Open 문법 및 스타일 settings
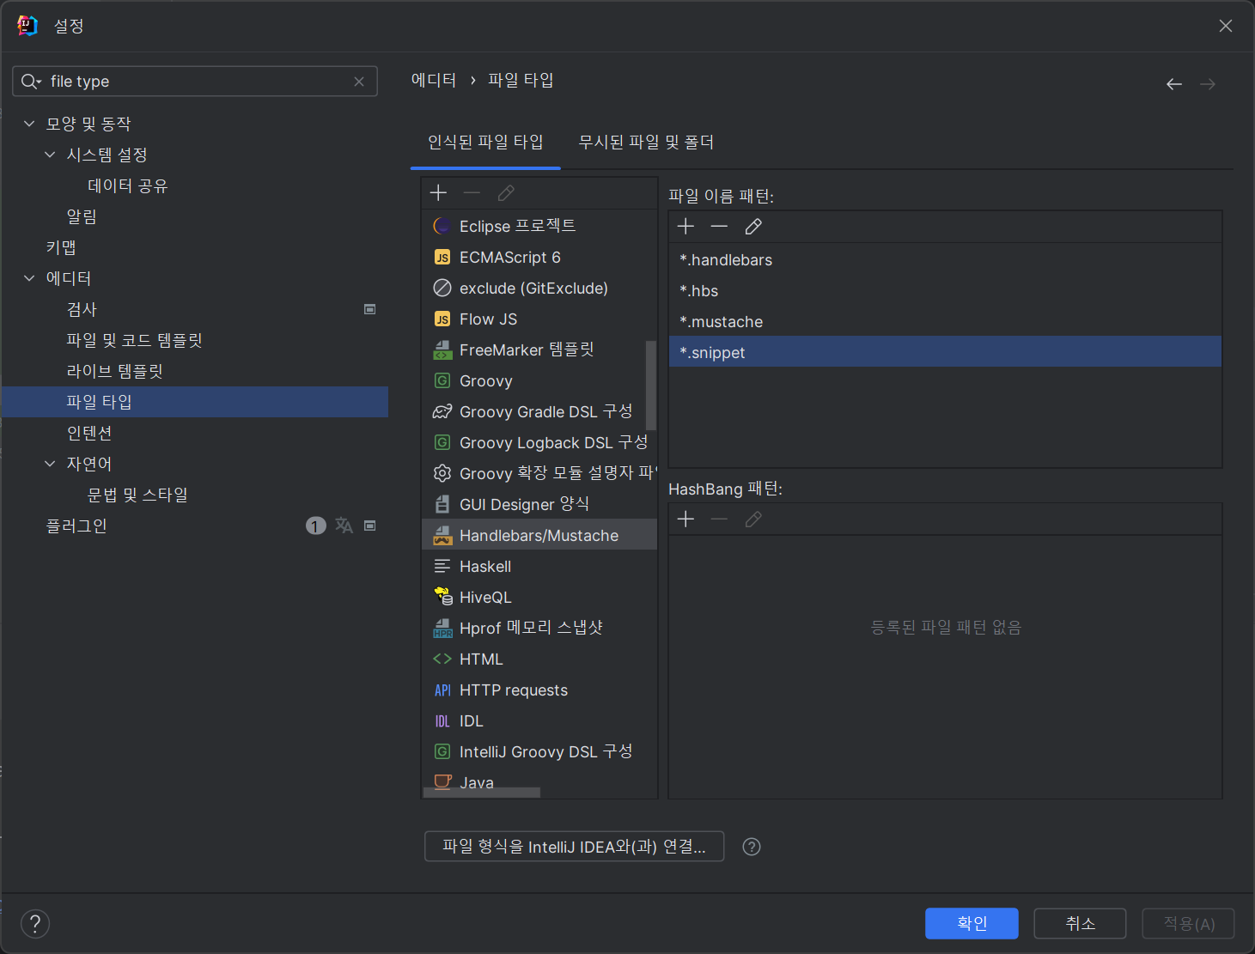 pyautogui.click(x=137, y=495)
